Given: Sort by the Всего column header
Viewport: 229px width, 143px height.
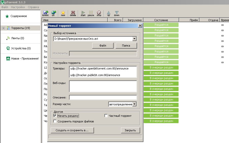Looking at the screenshot, I should click(115, 20).
